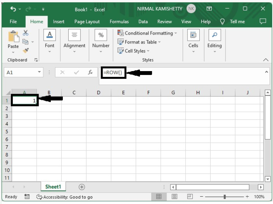Open the Clipboard dialog launcher
Viewport: 273px width, 204px height.
(36, 60)
